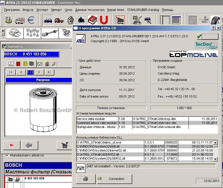Open the Программа menu
This screenshot has width=223, height=188.
pos(12,10)
